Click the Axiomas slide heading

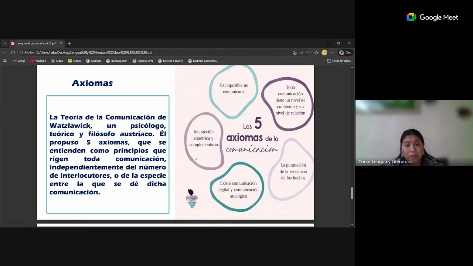point(92,83)
